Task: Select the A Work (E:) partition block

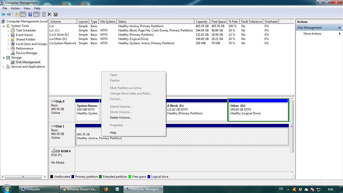Action: coord(196,110)
